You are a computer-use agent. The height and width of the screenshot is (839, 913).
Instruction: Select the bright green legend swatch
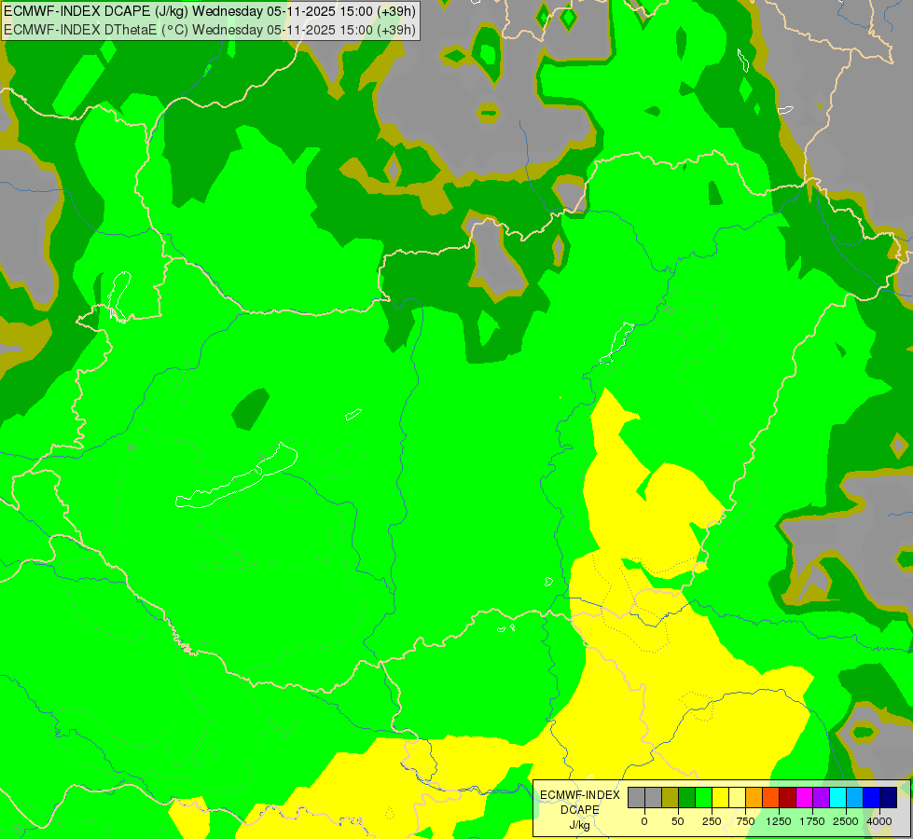[703, 797]
